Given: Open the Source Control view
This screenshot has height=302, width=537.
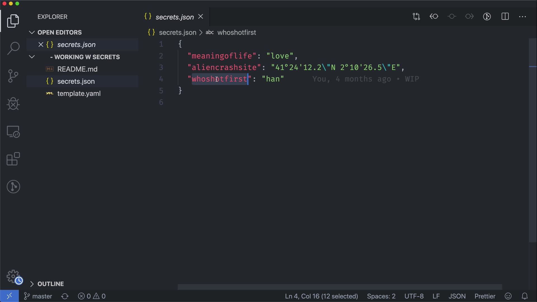Looking at the screenshot, I should coord(13,76).
